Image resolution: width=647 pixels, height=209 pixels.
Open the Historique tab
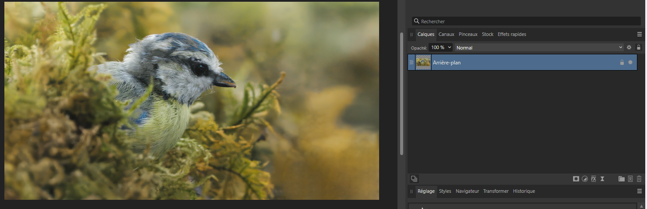pos(524,191)
